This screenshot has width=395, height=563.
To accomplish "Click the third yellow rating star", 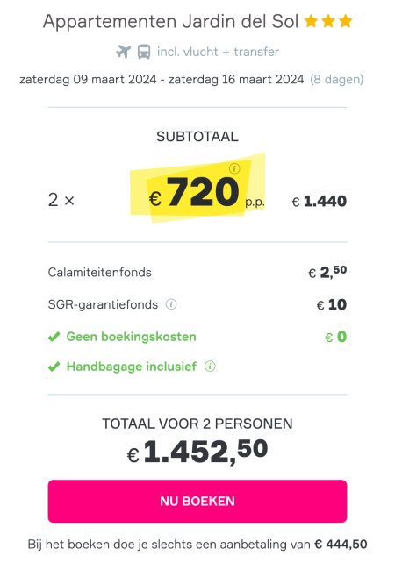I will point(345,21).
